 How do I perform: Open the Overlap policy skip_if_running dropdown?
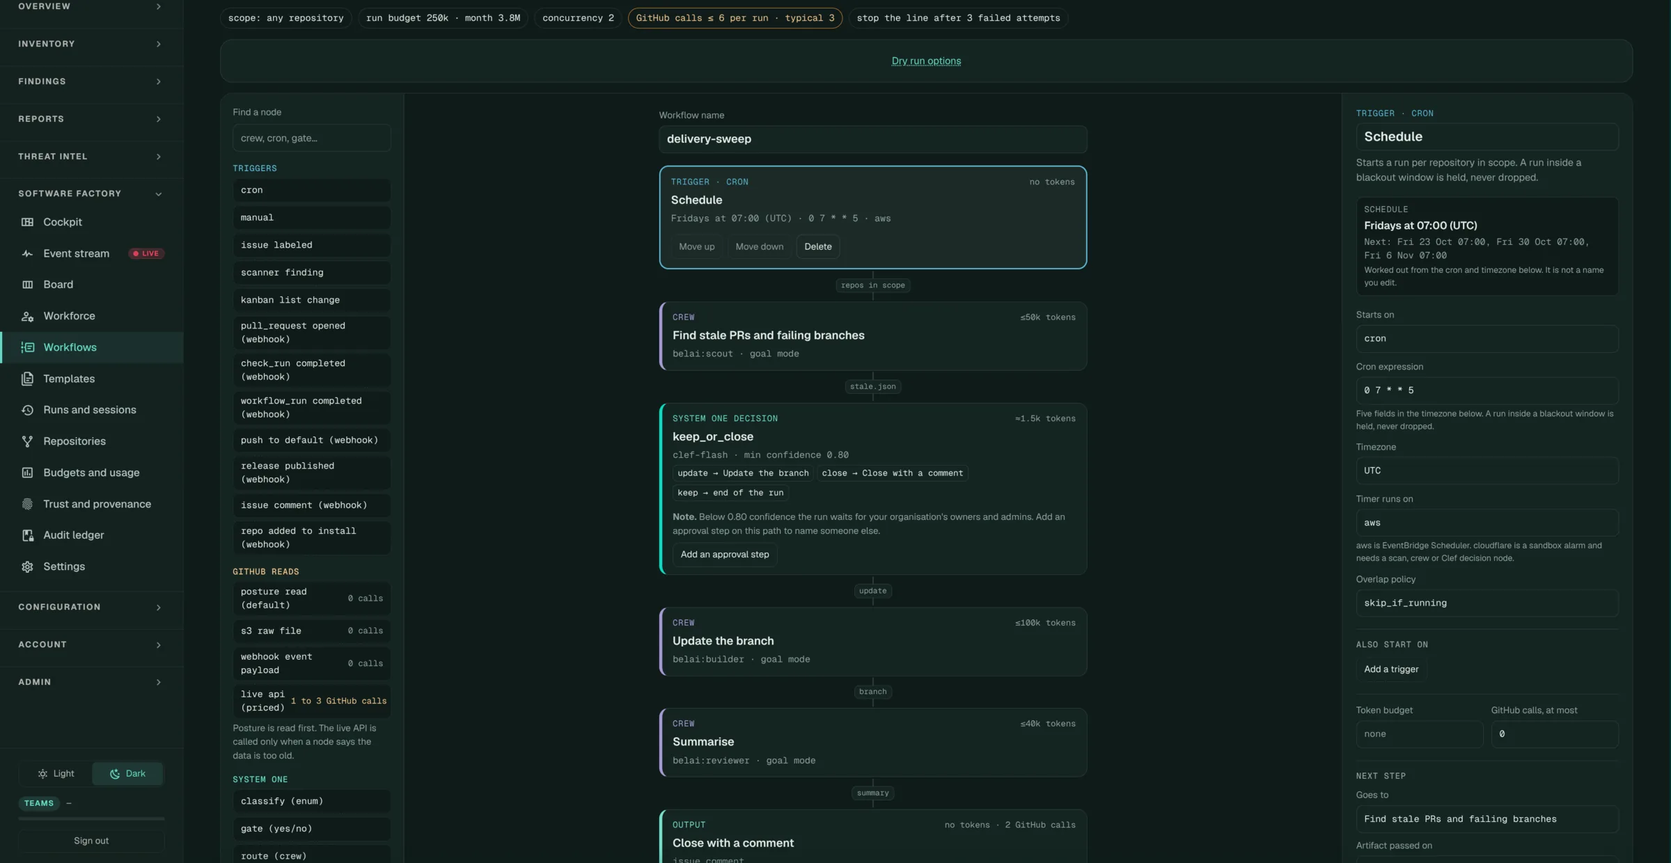1486,603
